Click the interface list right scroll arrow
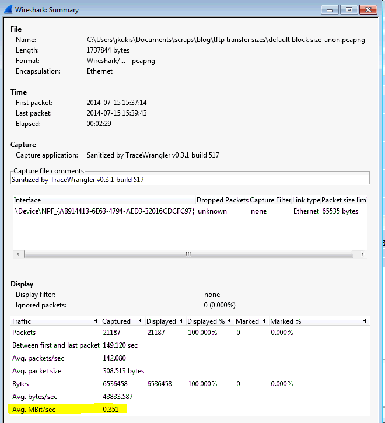The width and height of the screenshot is (385, 423). tap(362, 254)
